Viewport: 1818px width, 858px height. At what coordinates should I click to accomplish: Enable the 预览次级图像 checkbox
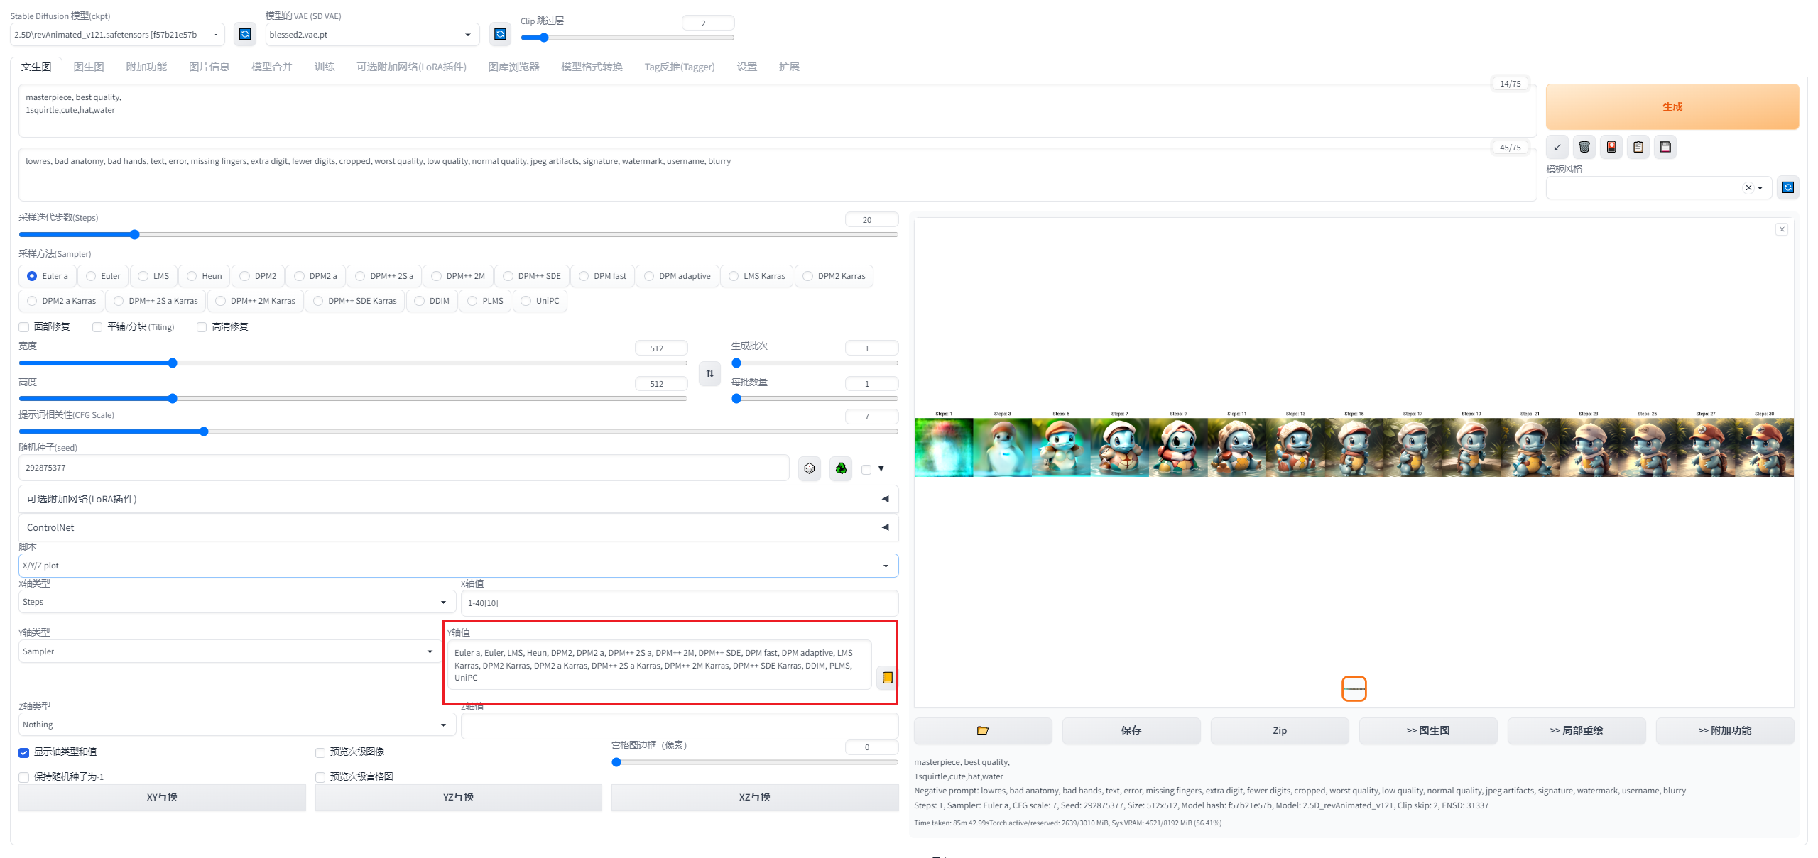point(320,752)
